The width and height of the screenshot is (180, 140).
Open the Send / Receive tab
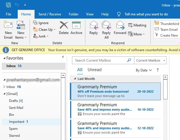tap(50, 14)
